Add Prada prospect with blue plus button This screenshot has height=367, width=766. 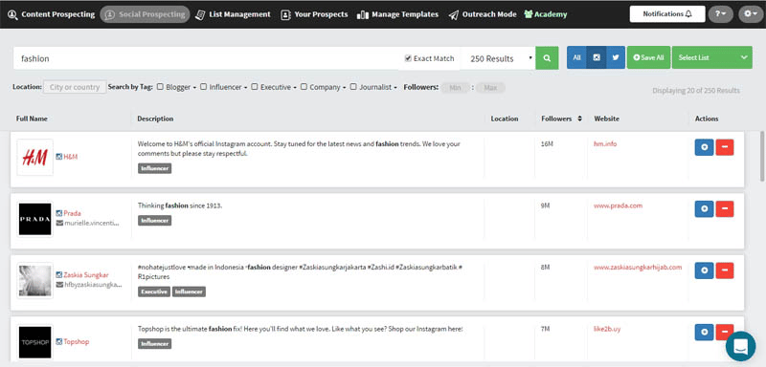[704, 208]
